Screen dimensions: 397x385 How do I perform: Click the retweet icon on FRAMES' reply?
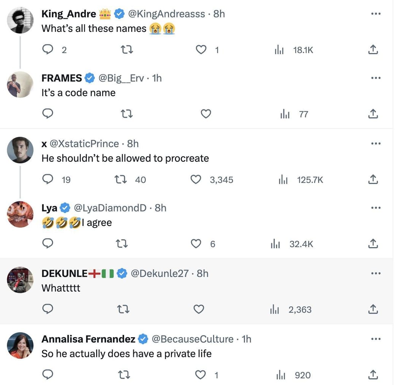click(127, 114)
